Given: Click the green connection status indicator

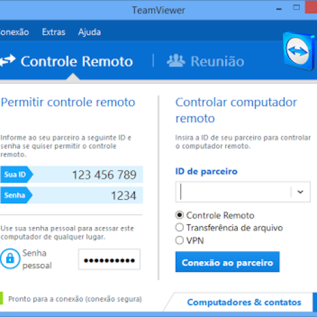Looking at the screenshot, I should [x=1, y=298].
